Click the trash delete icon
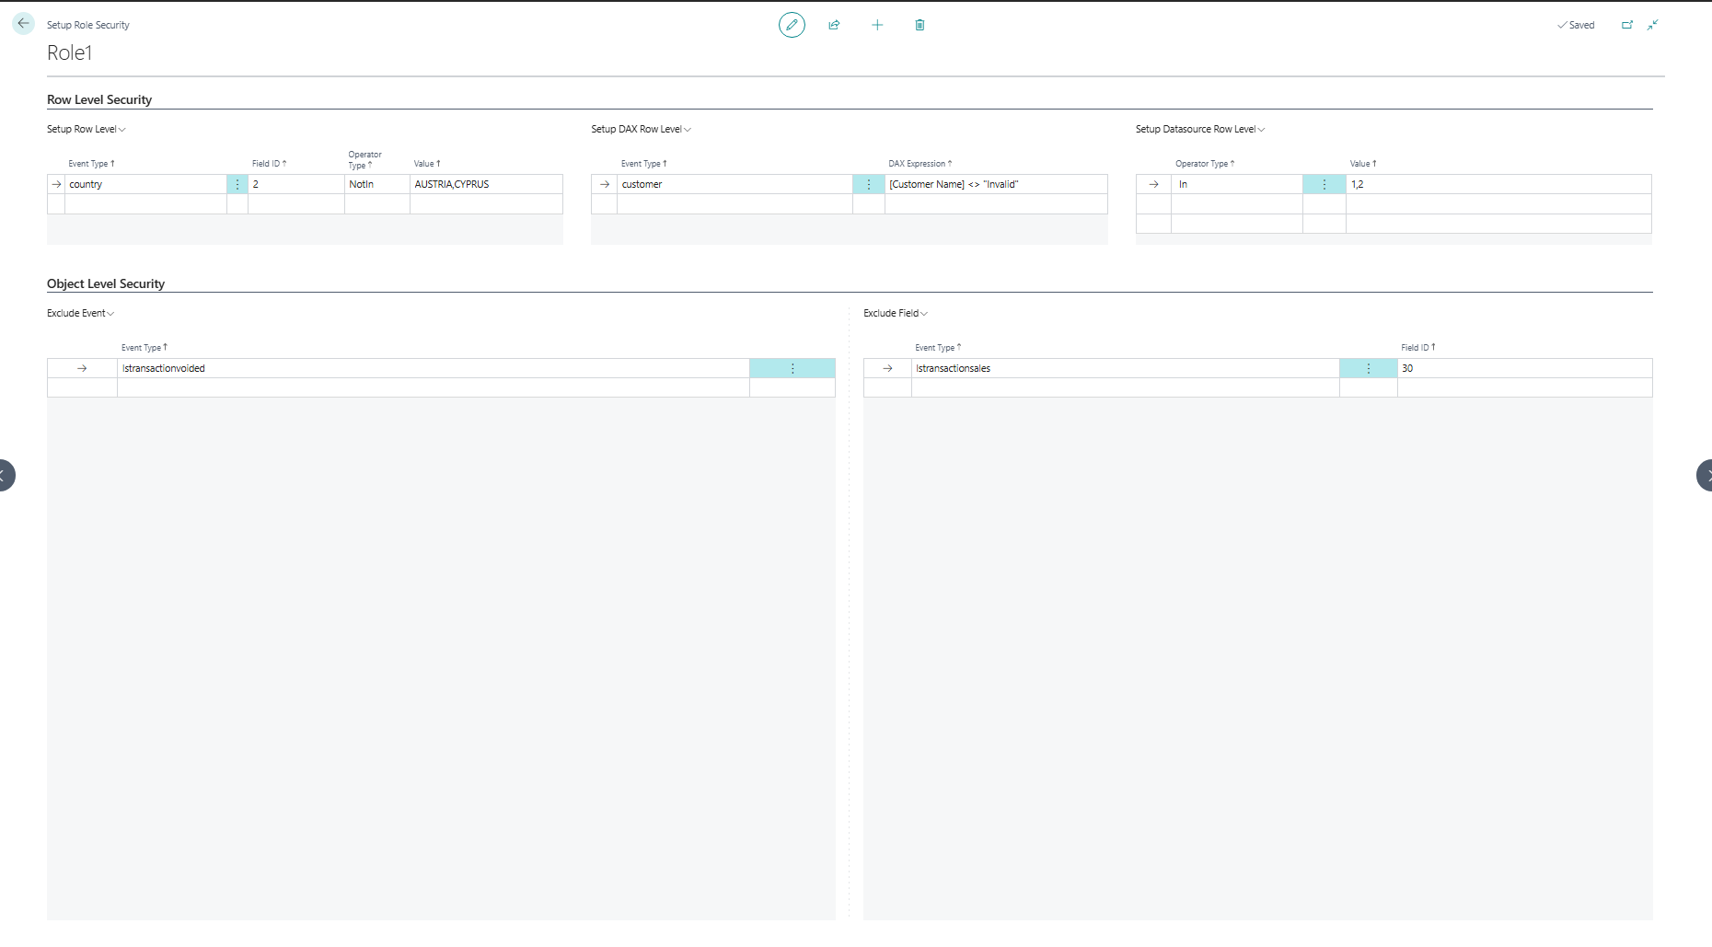Screen dimensions: 1712x947 [920, 25]
